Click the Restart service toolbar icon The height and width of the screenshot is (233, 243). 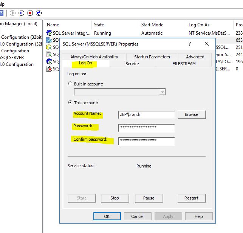pyautogui.click(x=39, y=13)
